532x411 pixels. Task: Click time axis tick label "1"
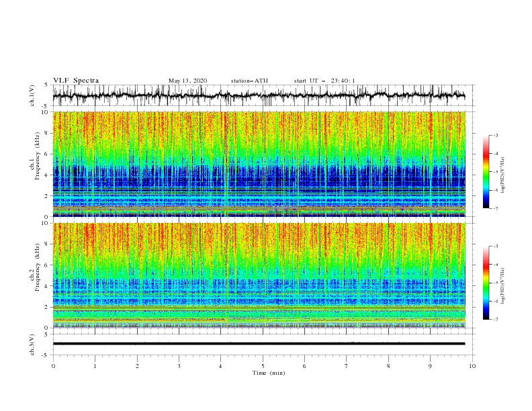[95, 366]
